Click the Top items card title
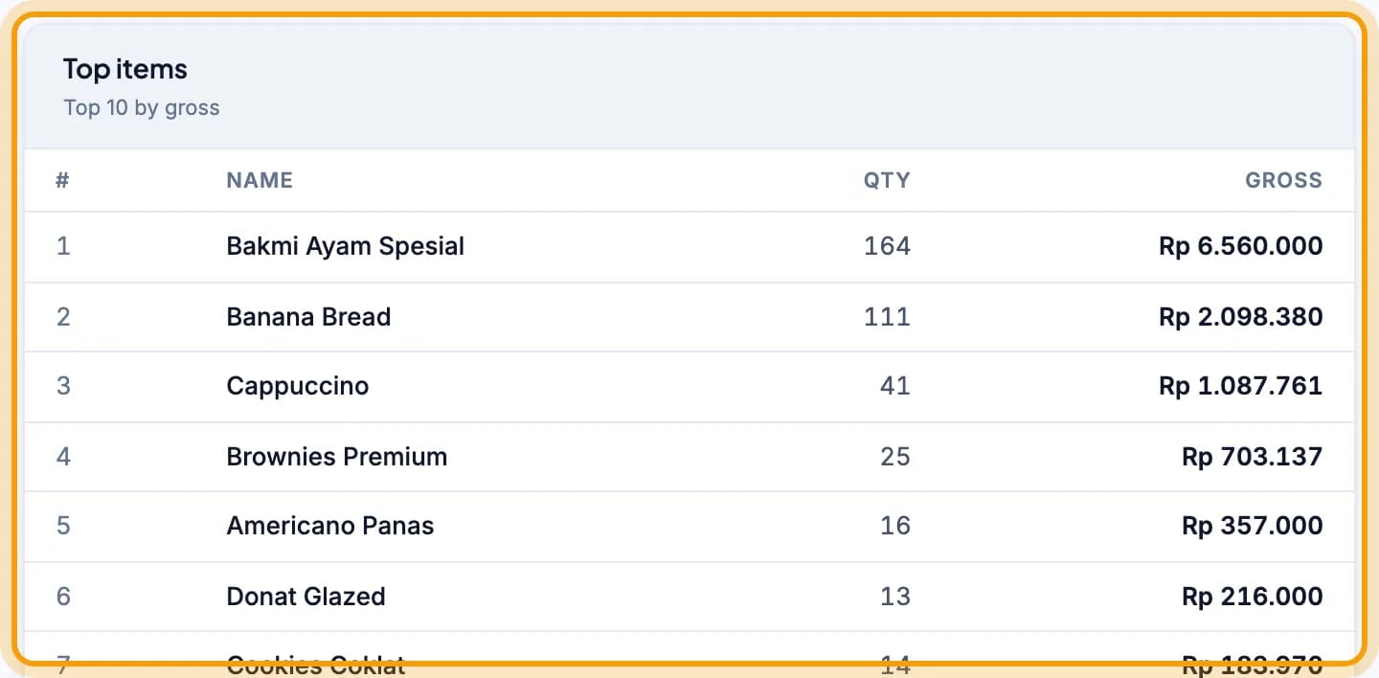This screenshot has height=678, width=1379. point(125,70)
